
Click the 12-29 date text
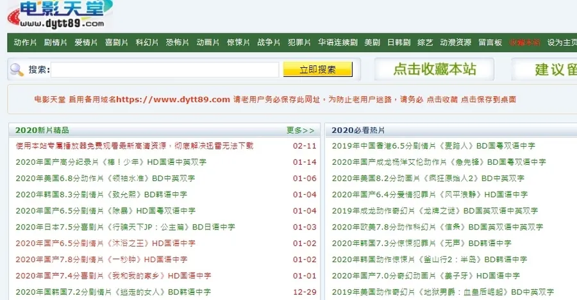(x=305, y=292)
